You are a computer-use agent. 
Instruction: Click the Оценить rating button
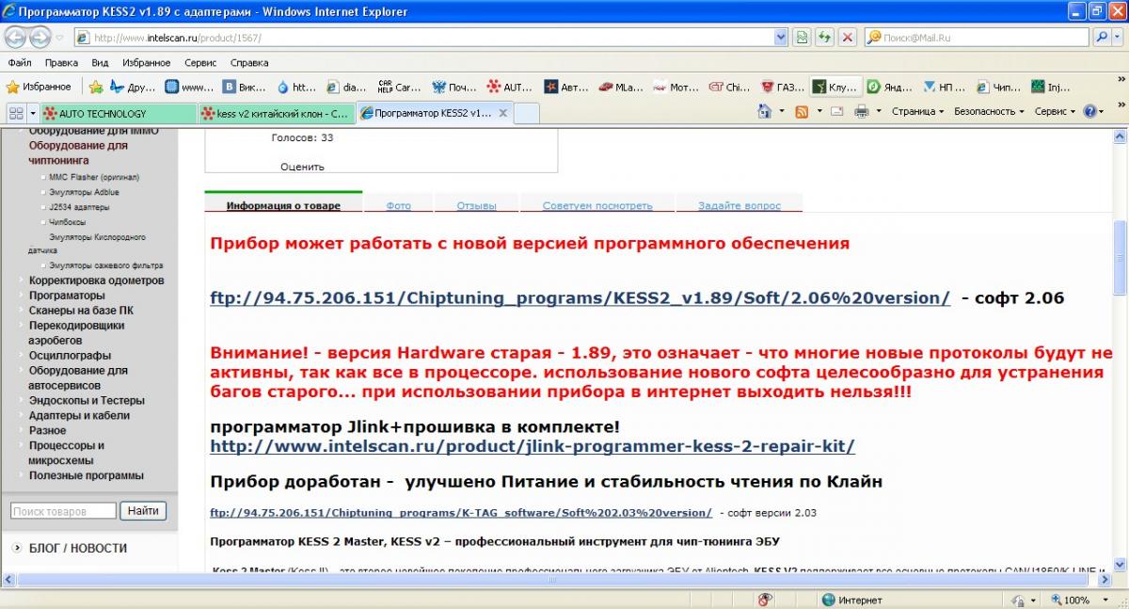pos(302,167)
